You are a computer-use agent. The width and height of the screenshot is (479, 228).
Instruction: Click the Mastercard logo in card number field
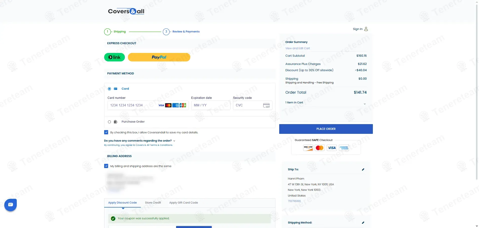(168, 105)
